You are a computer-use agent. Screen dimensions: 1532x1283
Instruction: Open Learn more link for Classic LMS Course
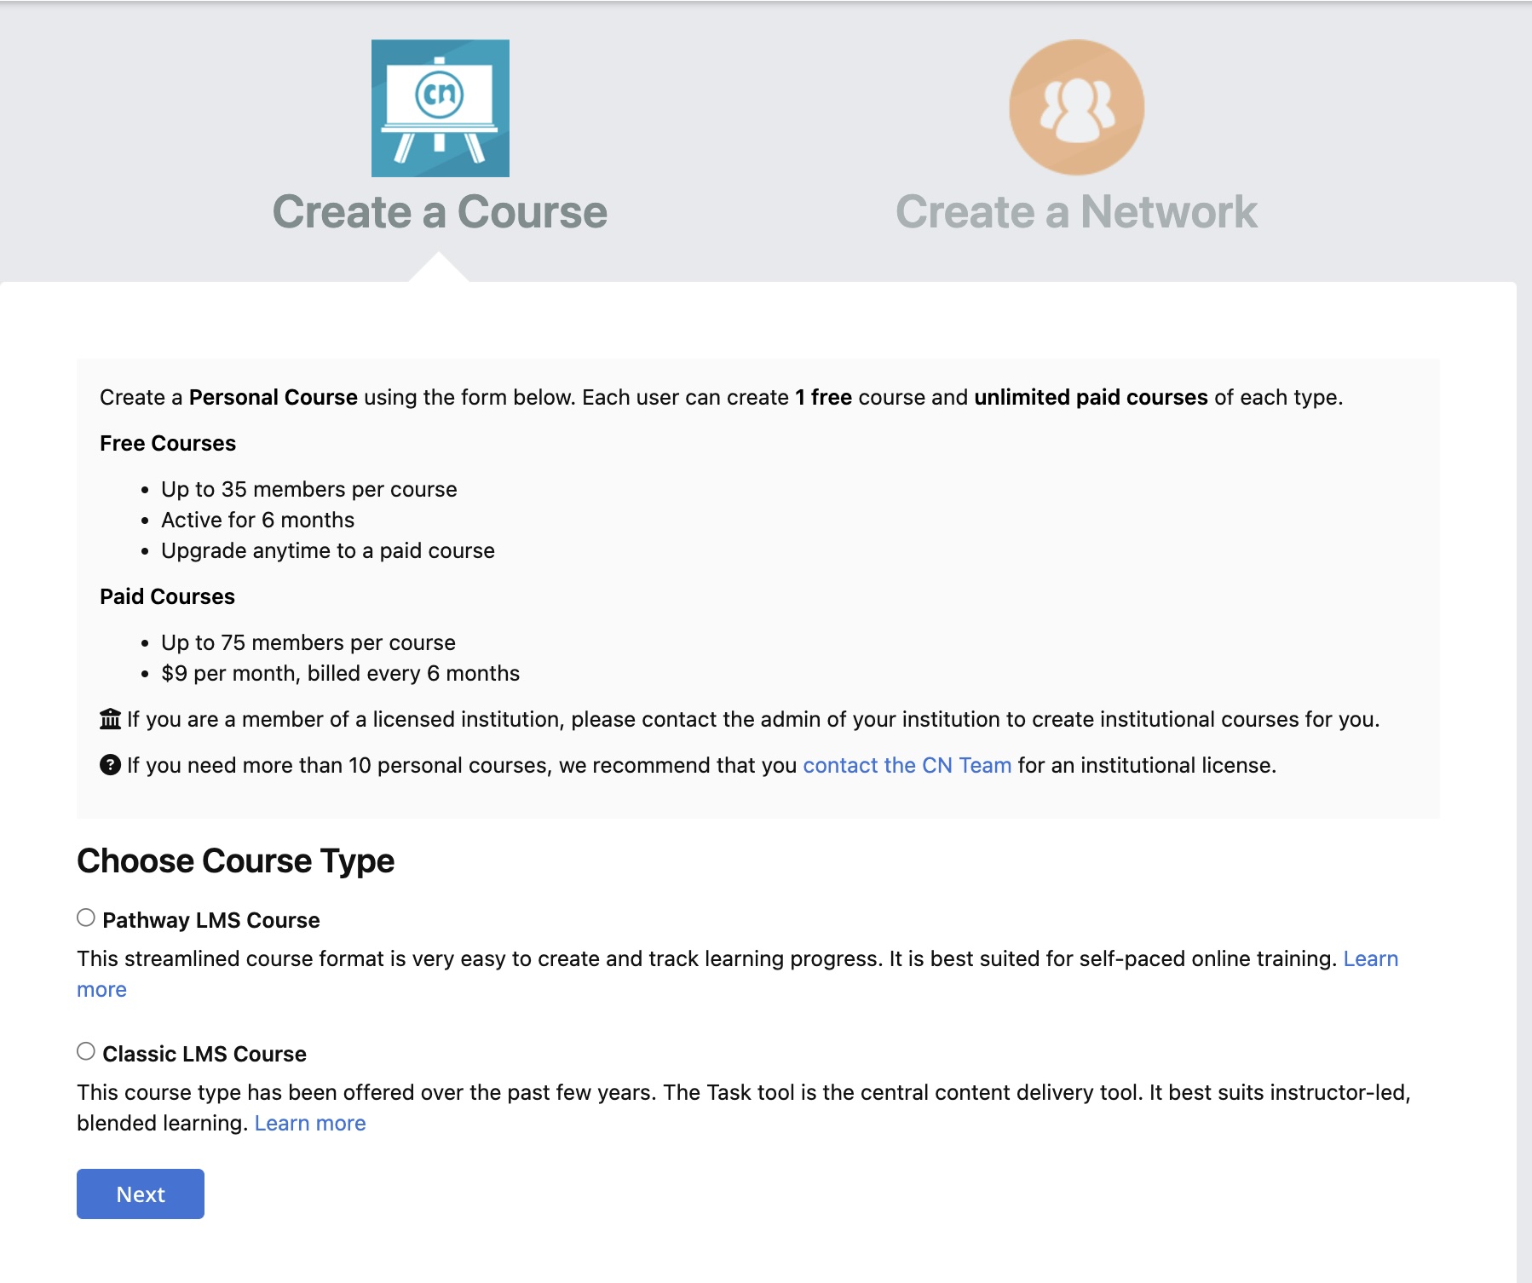point(310,1123)
